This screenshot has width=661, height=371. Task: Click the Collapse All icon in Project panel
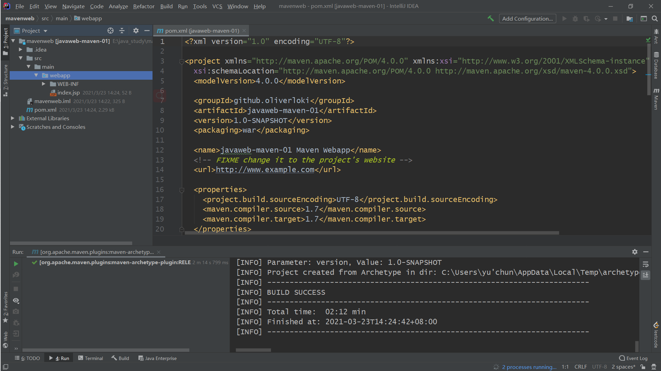point(122,31)
